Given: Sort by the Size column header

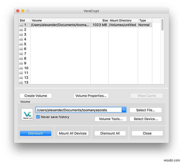Looking at the screenshot, I should tap(100, 21).
